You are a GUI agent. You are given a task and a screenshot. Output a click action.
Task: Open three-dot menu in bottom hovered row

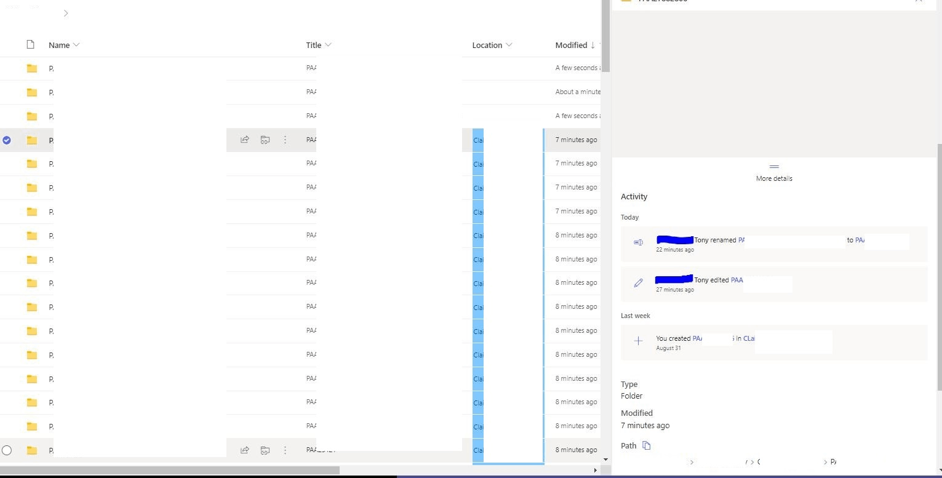pyautogui.click(x=285, y=450)
